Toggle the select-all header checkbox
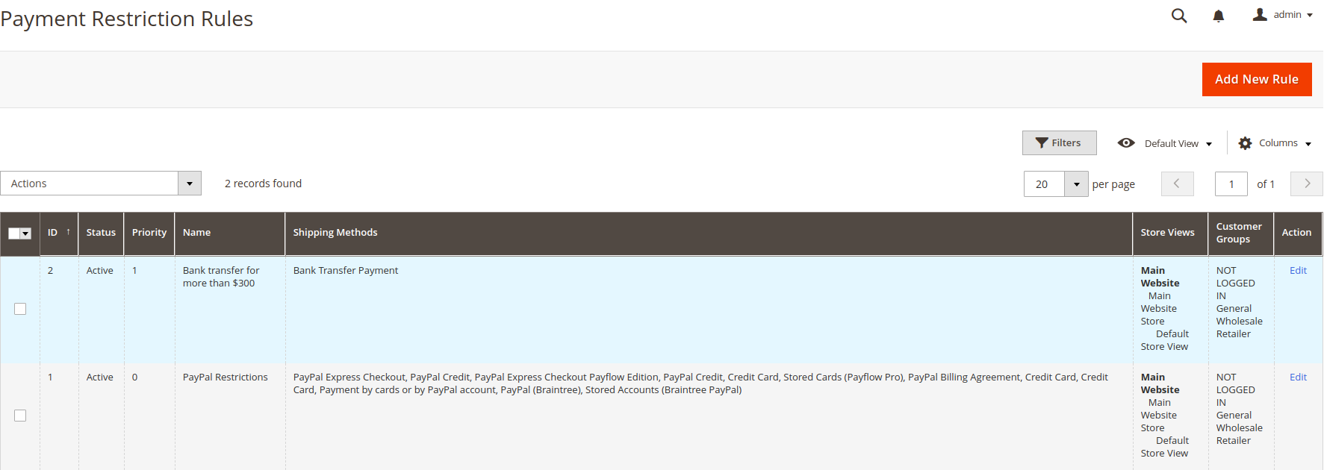 point(14,234)
